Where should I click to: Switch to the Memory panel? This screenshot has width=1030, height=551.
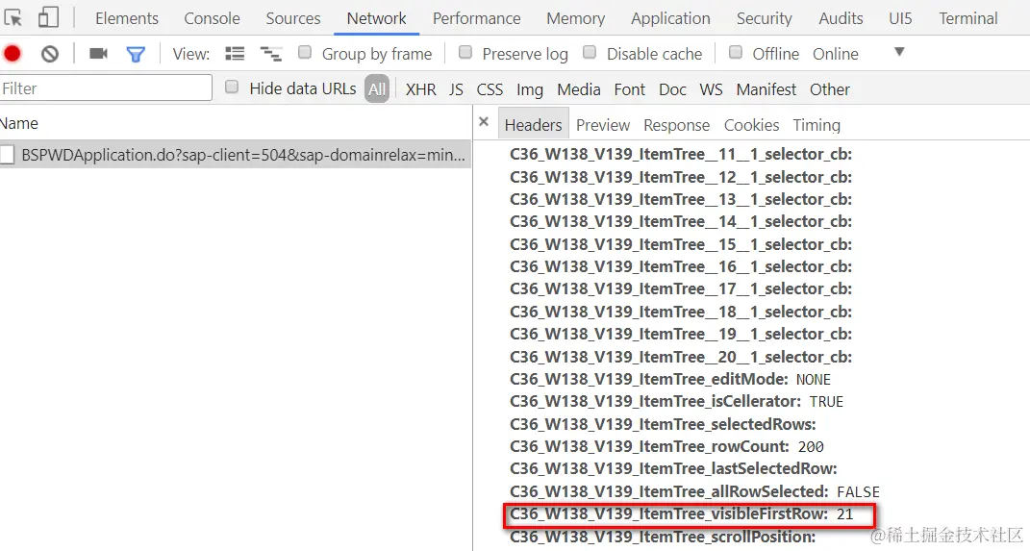pos(575,18)
